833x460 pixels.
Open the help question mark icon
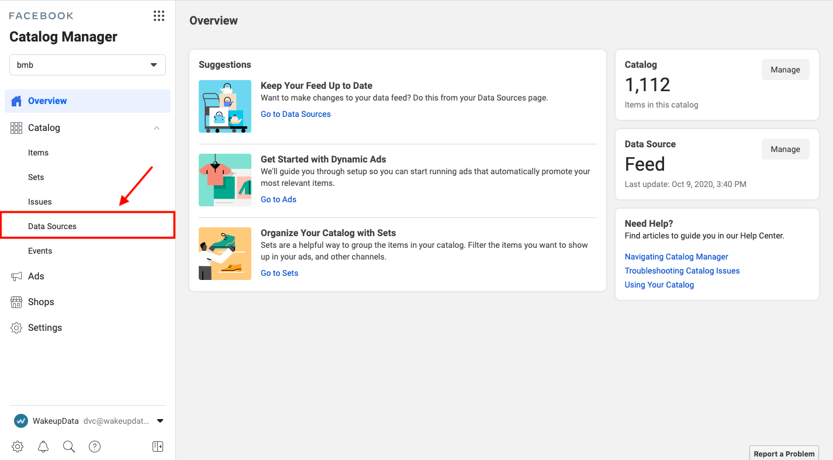[x=95, y=447]
